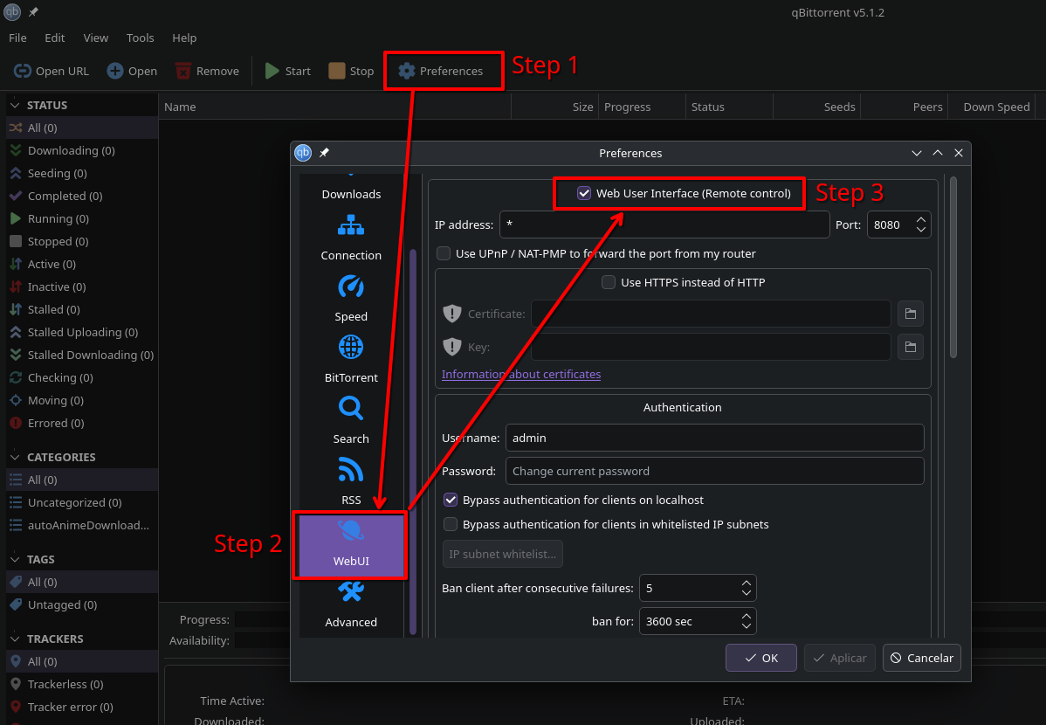This screenshot has height=725, width=1046.
Task: Click the pin icon in Preferences title bar
Action: [x=324, y=153]
